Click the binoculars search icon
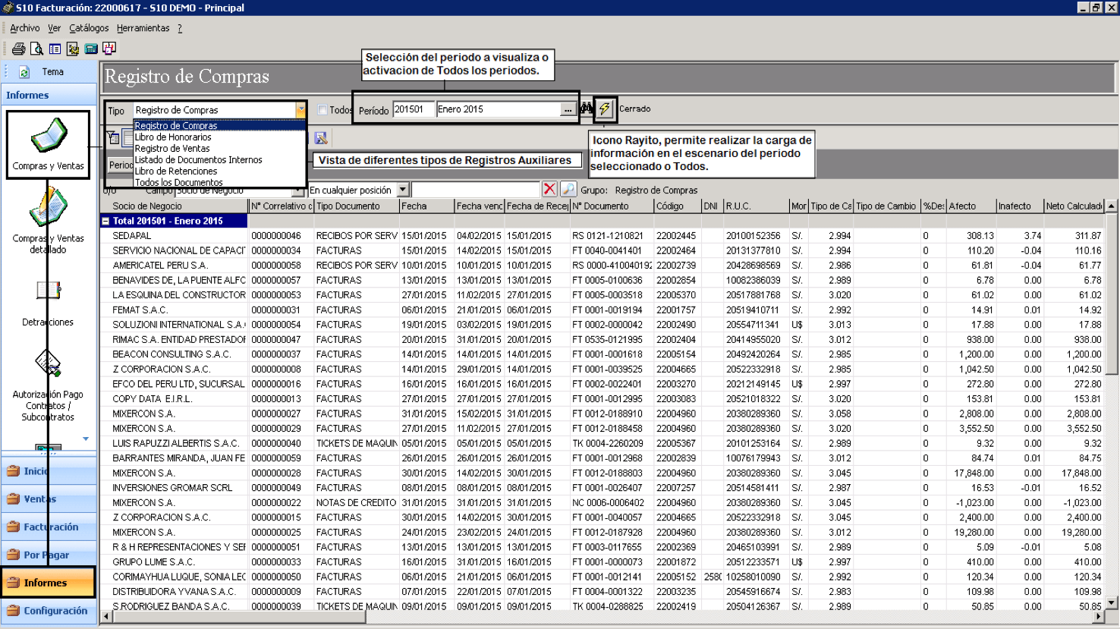Viewport: 1120px width, 629px height. (586, 109)
